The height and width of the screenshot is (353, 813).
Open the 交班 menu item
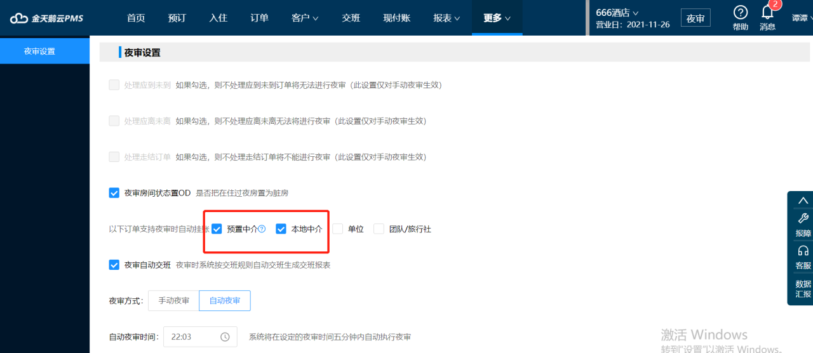351,18
